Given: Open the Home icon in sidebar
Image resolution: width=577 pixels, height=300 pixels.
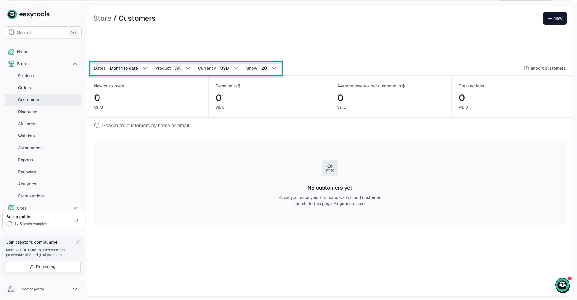Looking at the screenshot, I should click(x=11, y=52).
